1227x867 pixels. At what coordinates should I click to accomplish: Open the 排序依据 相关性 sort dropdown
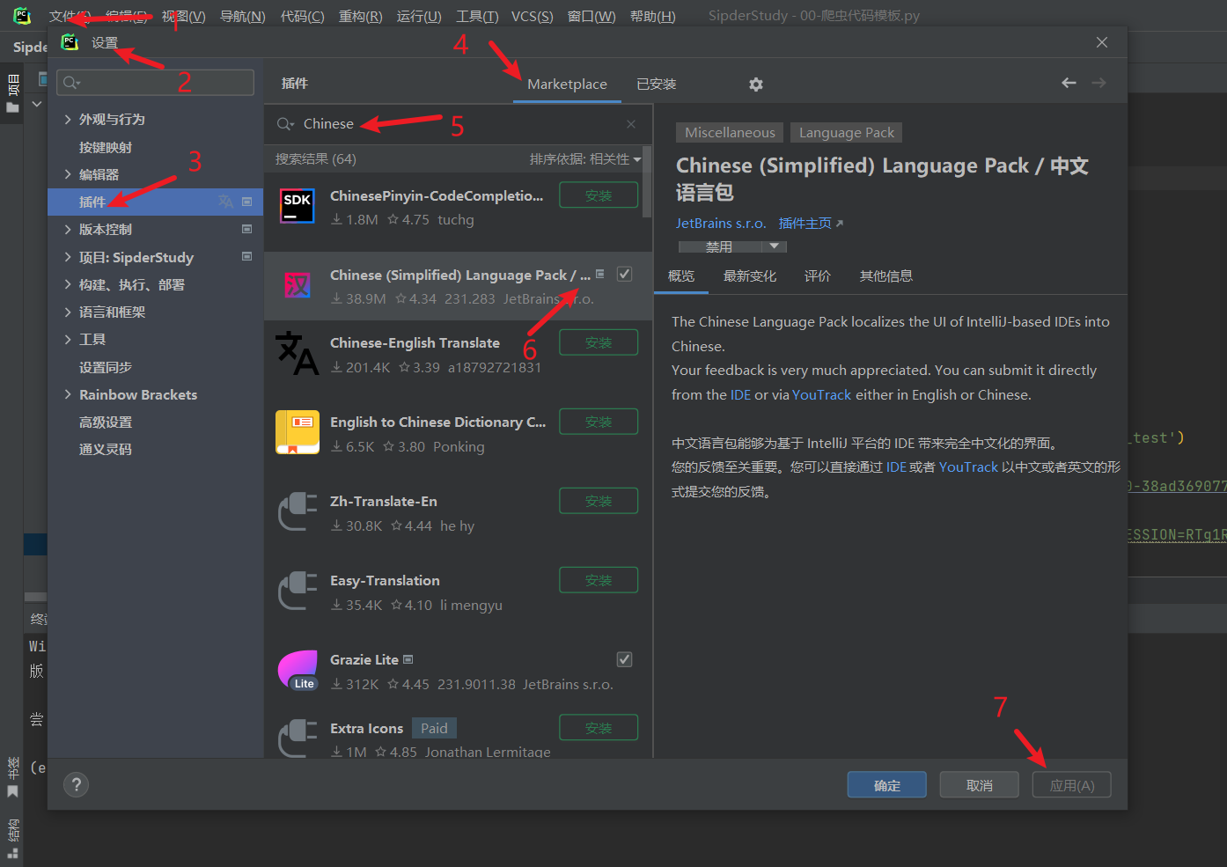click(x=584, y=159)
